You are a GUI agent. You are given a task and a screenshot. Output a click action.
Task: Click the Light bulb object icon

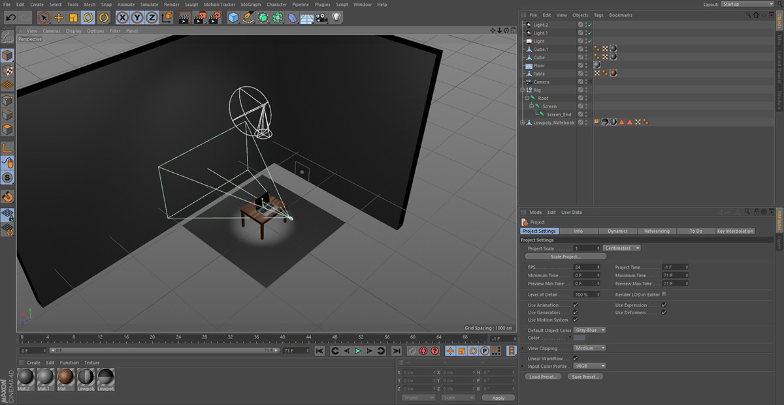336,18
